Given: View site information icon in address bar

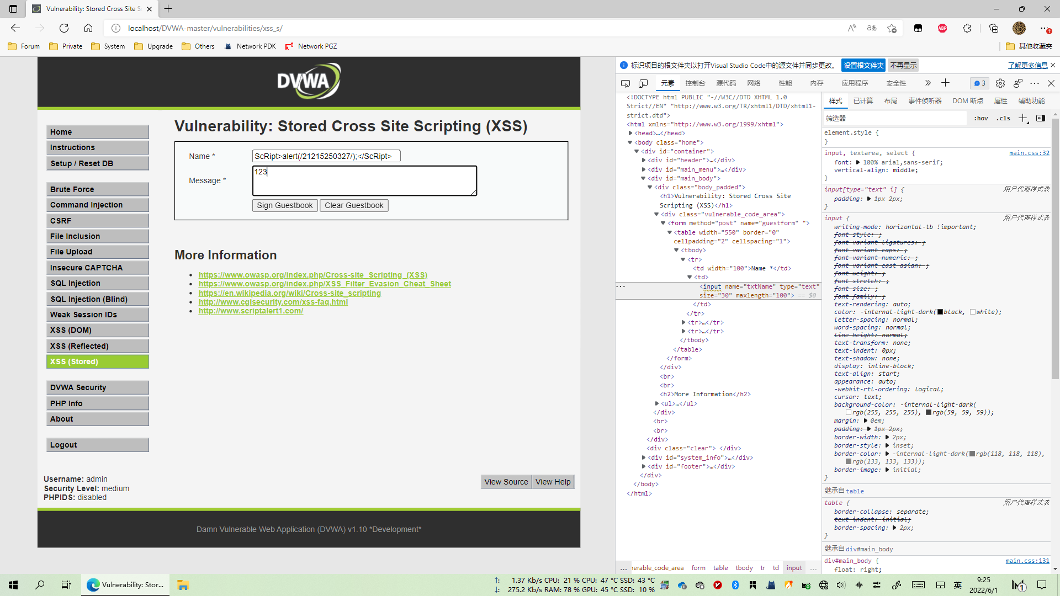Looking at the screenshot, I should pos(116,28).
